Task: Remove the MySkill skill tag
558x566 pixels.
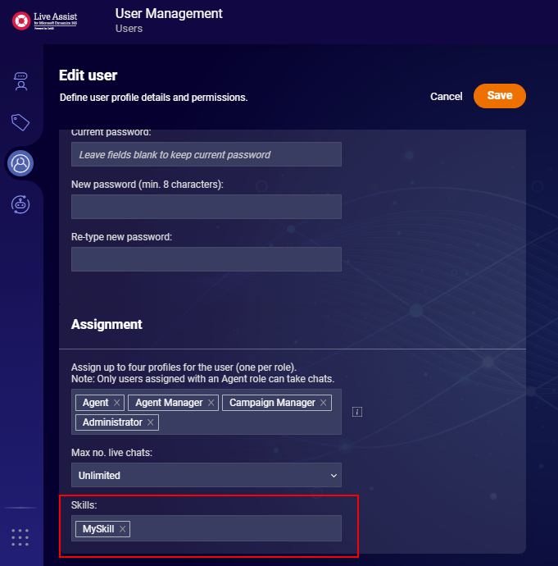Action: 123,529
